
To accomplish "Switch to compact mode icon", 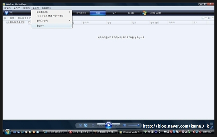I will 211,127.
